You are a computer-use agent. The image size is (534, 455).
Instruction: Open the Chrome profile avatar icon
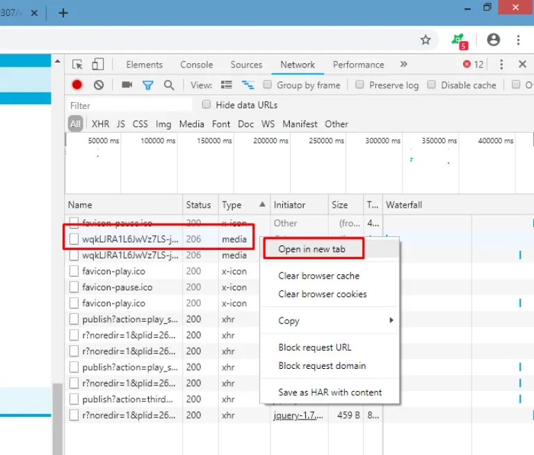pos(493,40)
